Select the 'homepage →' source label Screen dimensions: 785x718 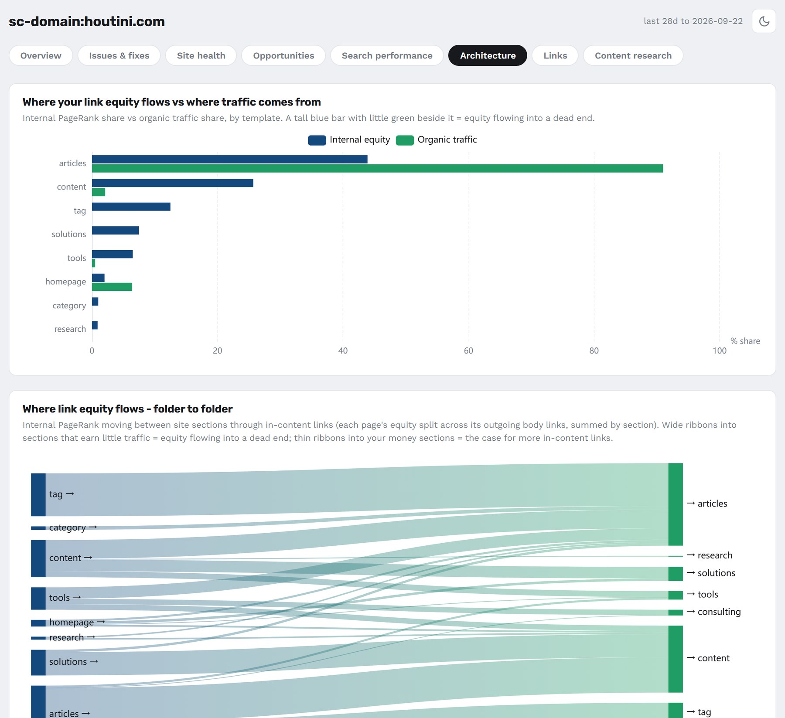77,622
